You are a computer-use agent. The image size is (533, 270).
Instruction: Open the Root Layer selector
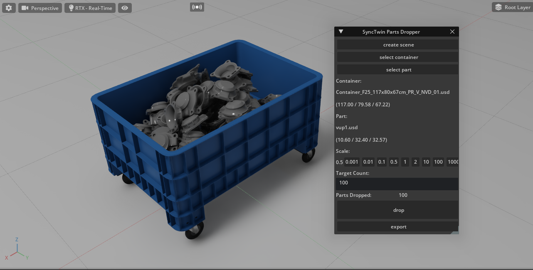point(512,7)
